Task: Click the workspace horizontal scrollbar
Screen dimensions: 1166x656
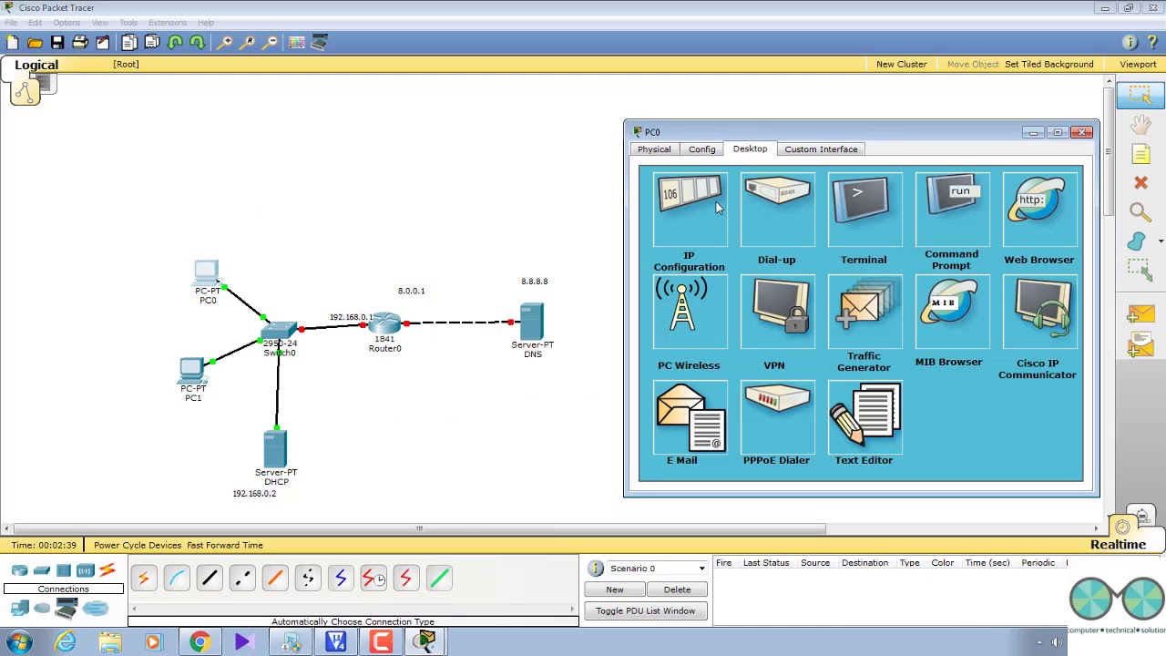Action: coord(419,528)
